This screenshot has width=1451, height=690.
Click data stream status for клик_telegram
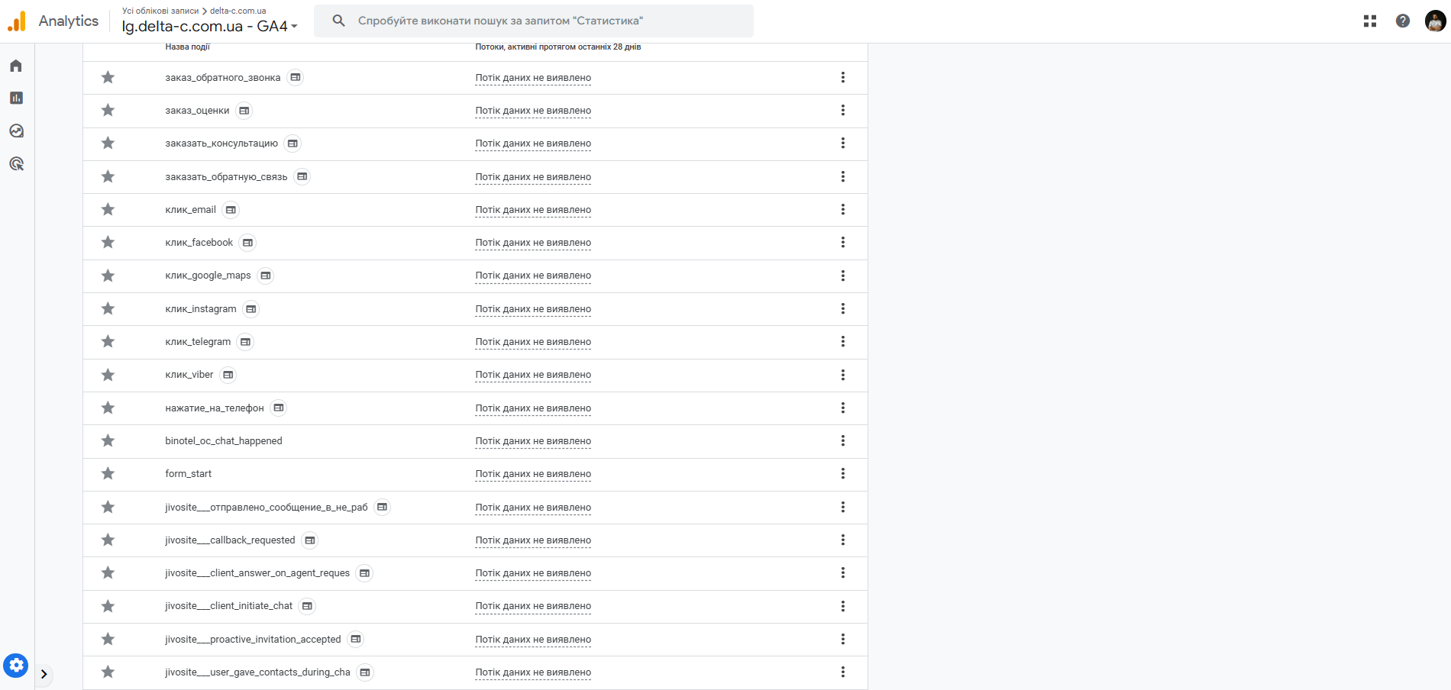(x=533, y=342)
